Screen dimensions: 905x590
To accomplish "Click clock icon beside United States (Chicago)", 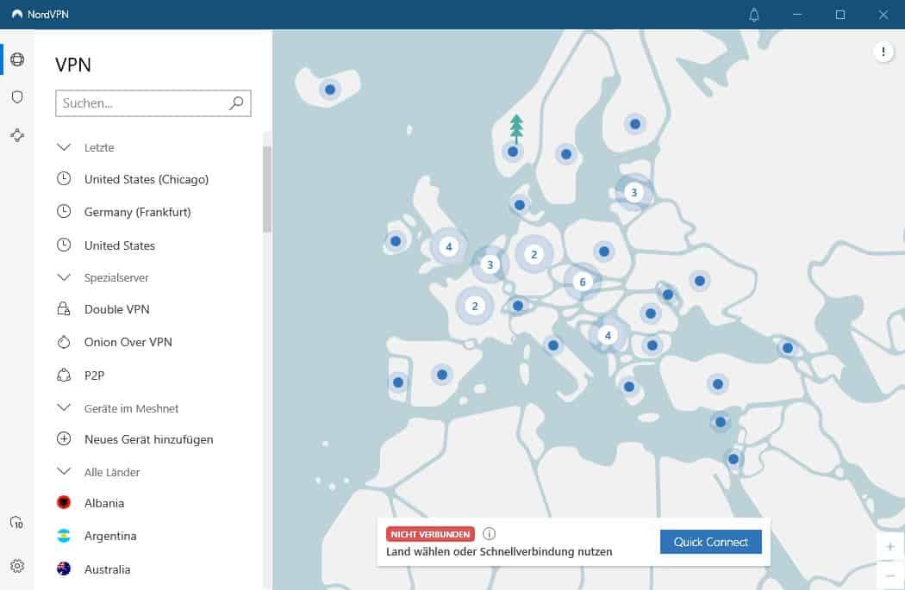I will (x=64, y=179).
